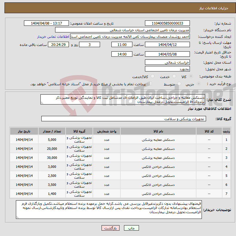Click the row number 2 cell

(226, 149)
